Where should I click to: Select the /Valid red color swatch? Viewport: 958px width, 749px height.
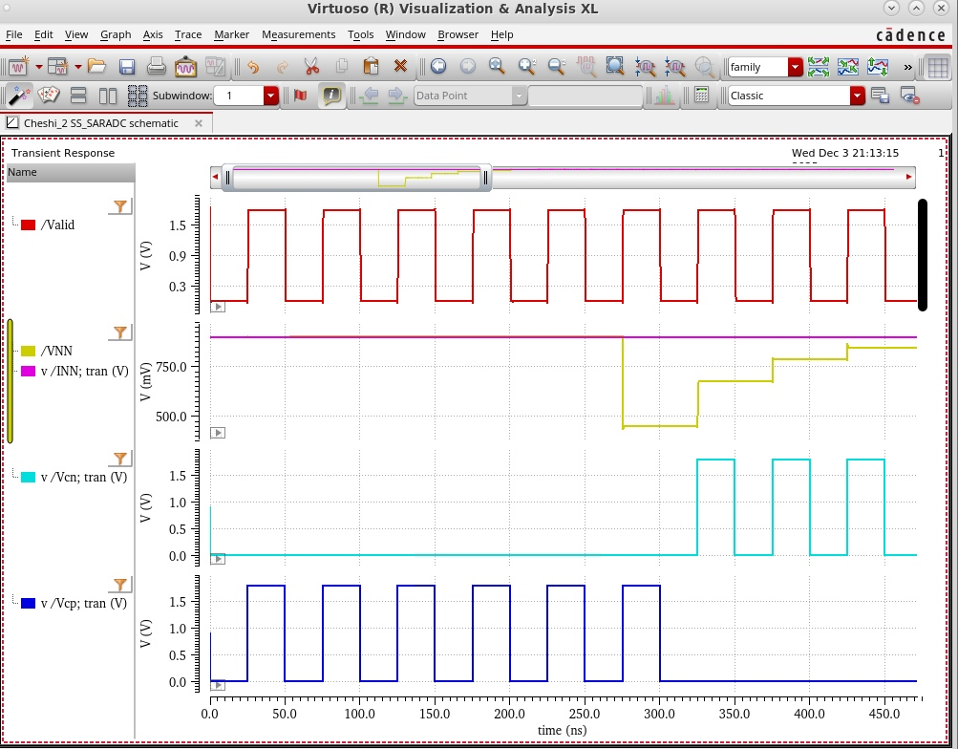pos(28,225)
